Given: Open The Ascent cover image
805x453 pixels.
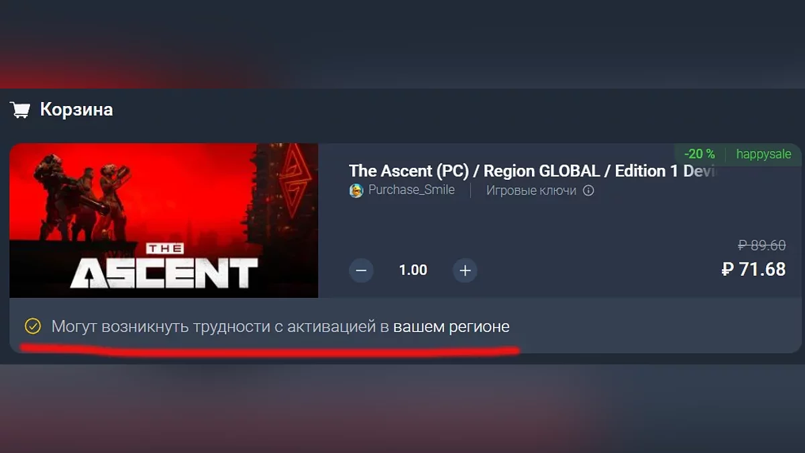Looking at the screenshot, I should pos(164,220).
